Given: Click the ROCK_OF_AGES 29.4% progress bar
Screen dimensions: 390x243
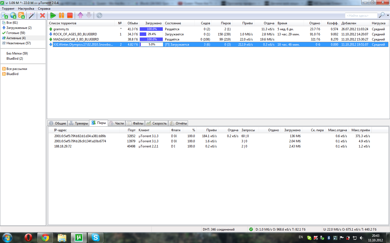Looking at the screenshot, I should (x=151, y=34).
